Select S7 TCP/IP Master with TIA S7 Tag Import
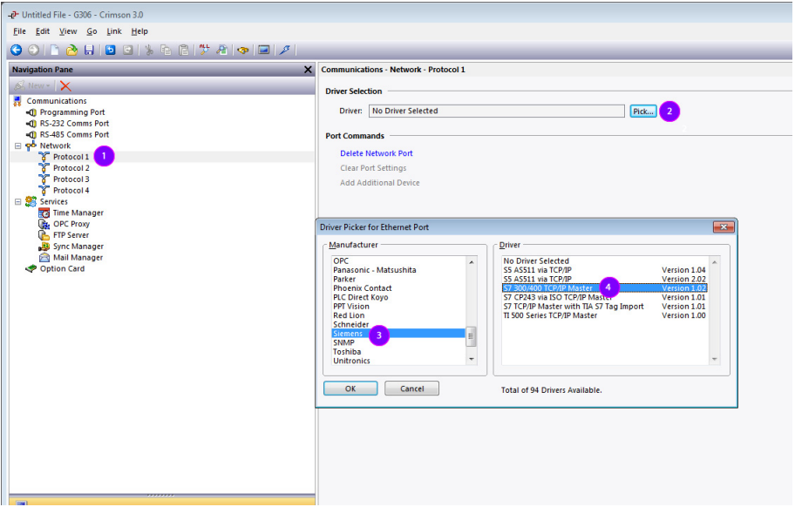Image resolution: width=795 pixels, height=507 pixels. point(604,307)
